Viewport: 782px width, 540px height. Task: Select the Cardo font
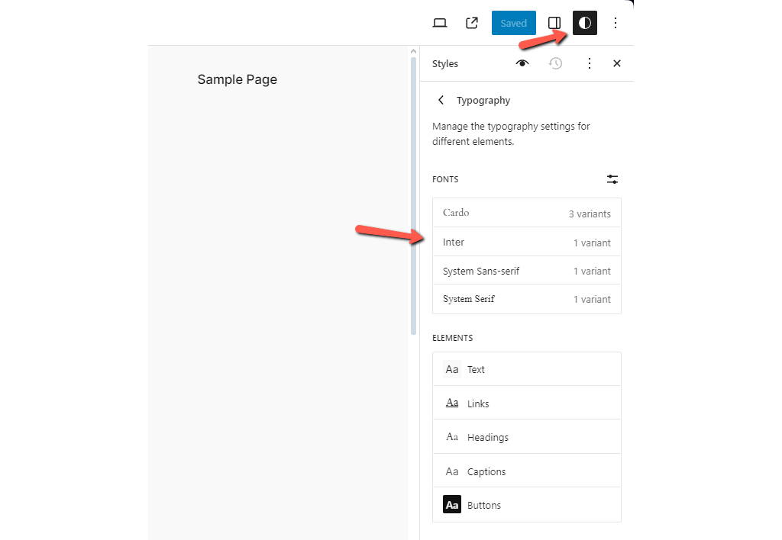527,213
